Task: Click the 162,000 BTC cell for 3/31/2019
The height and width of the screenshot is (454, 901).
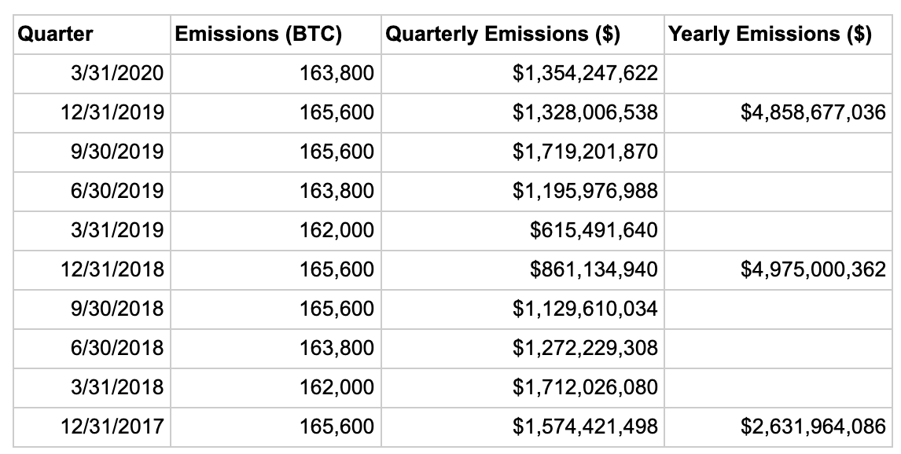Action: click(336, 231)
